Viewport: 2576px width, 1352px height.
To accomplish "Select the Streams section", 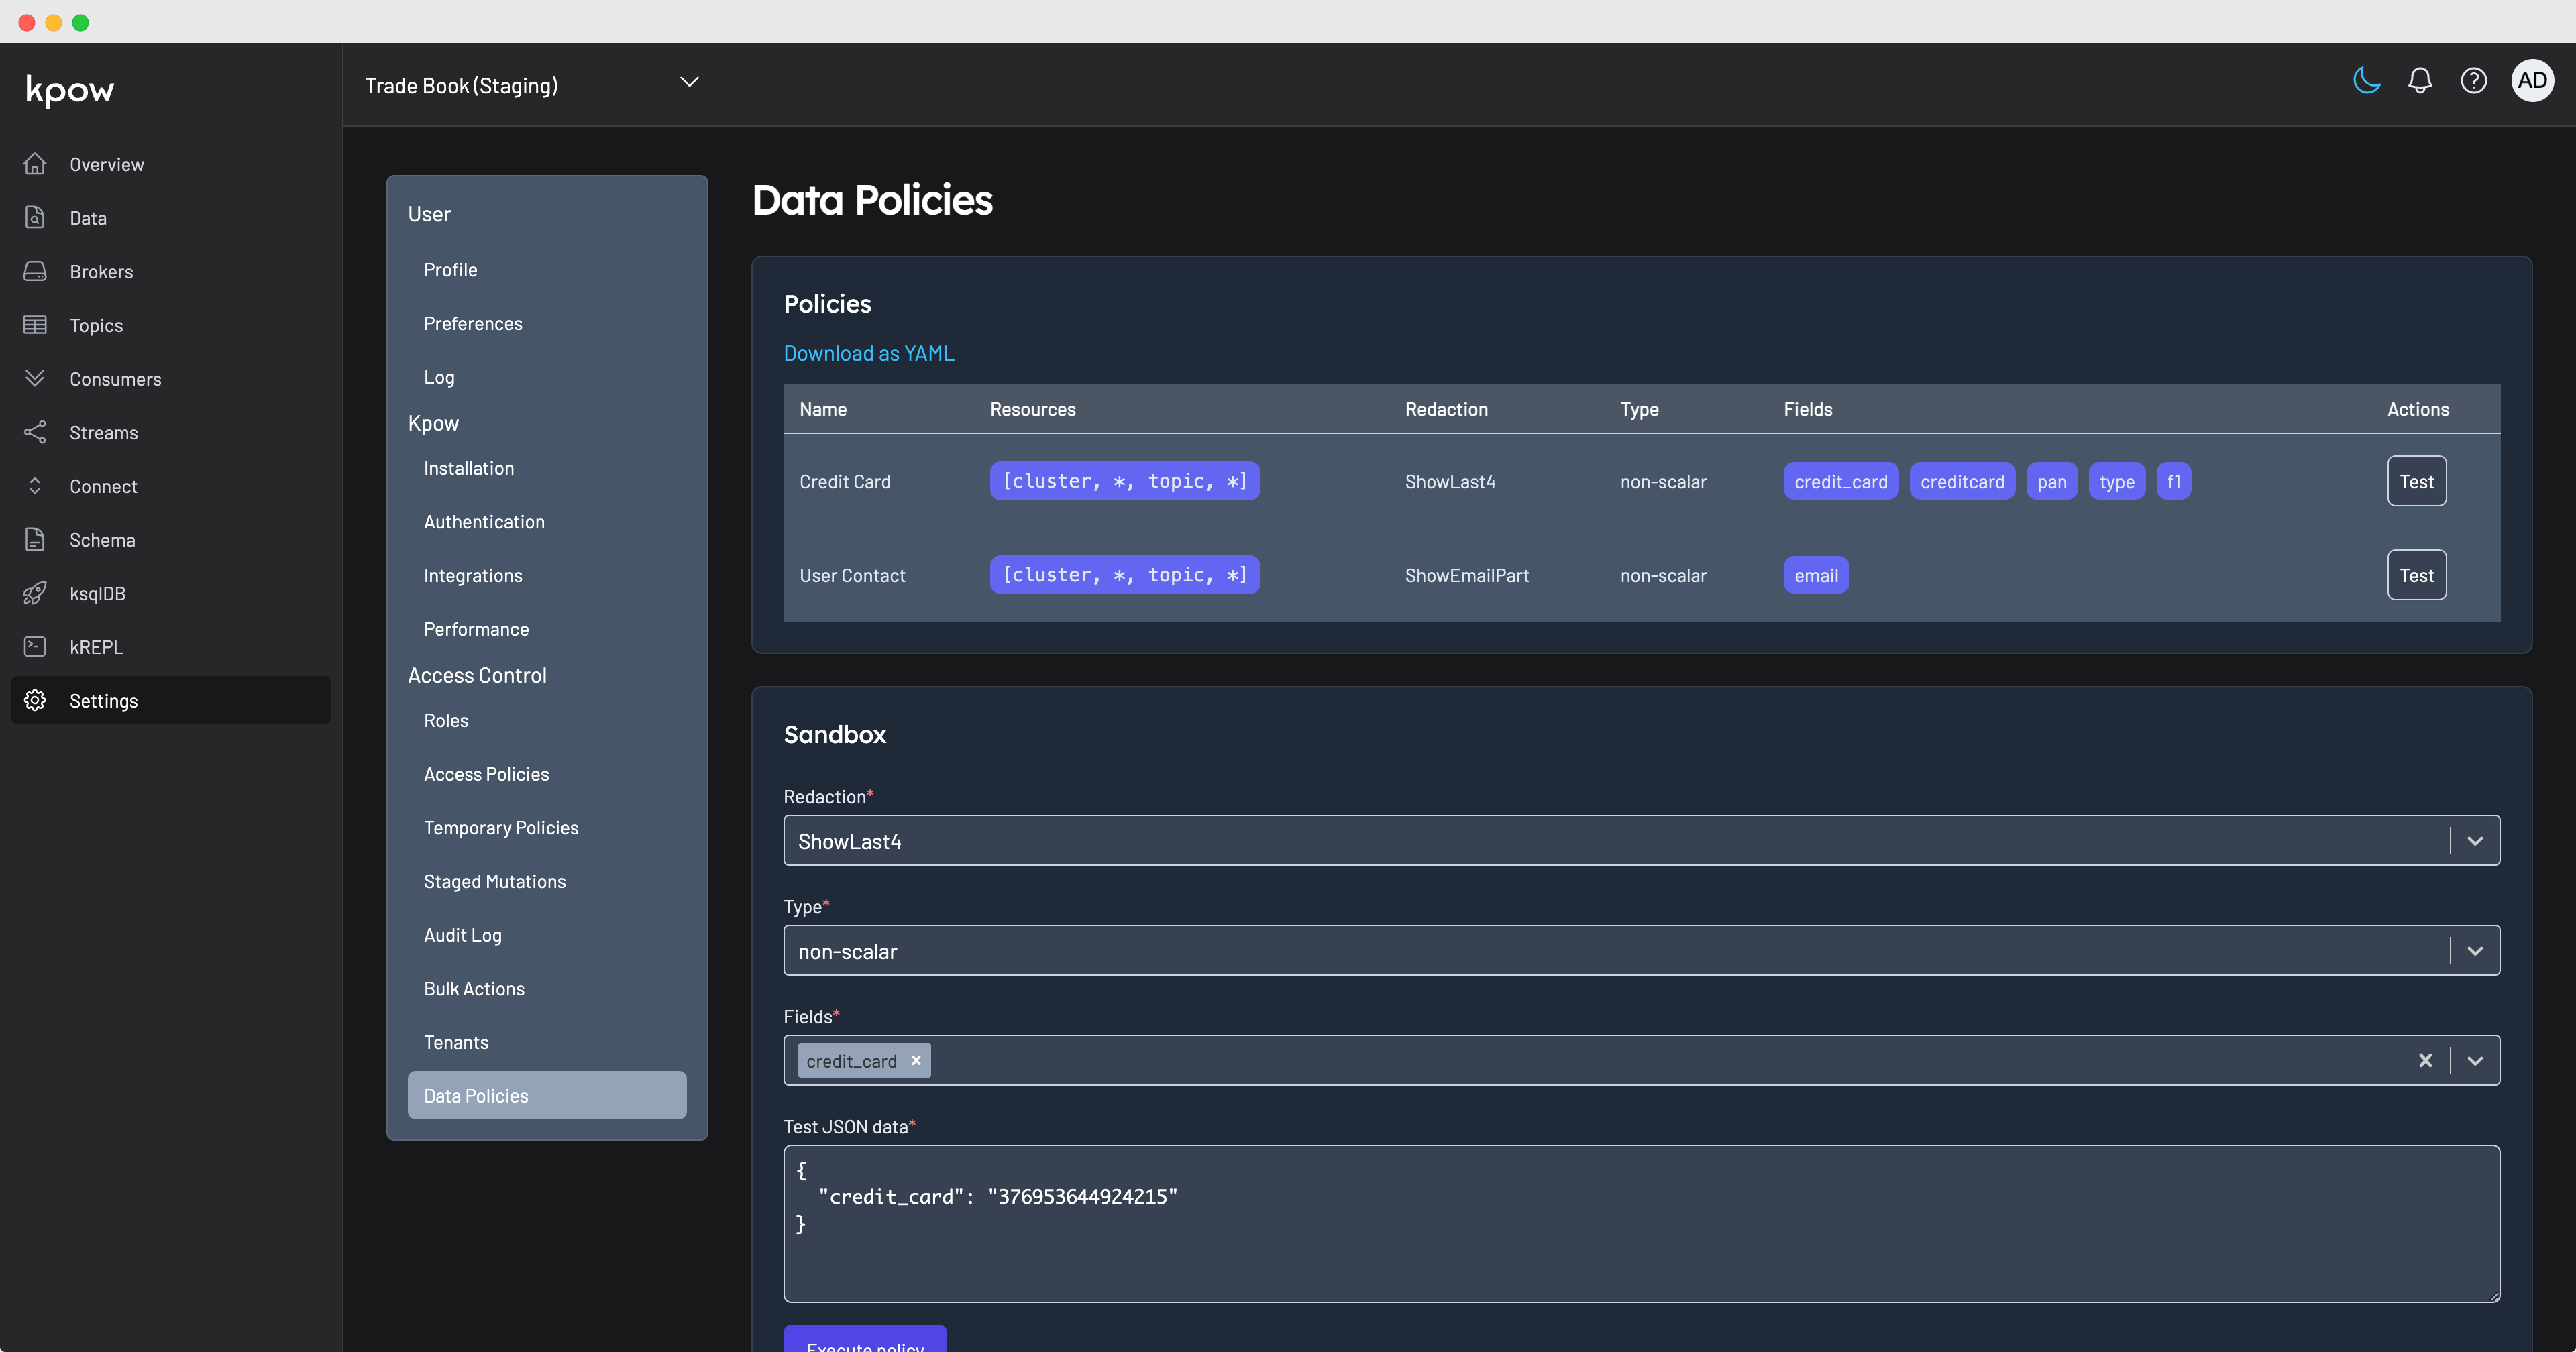I will 103,432.
